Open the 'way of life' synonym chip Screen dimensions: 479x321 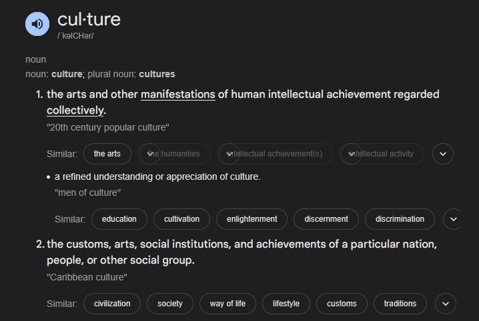click(x=227, y=304)
